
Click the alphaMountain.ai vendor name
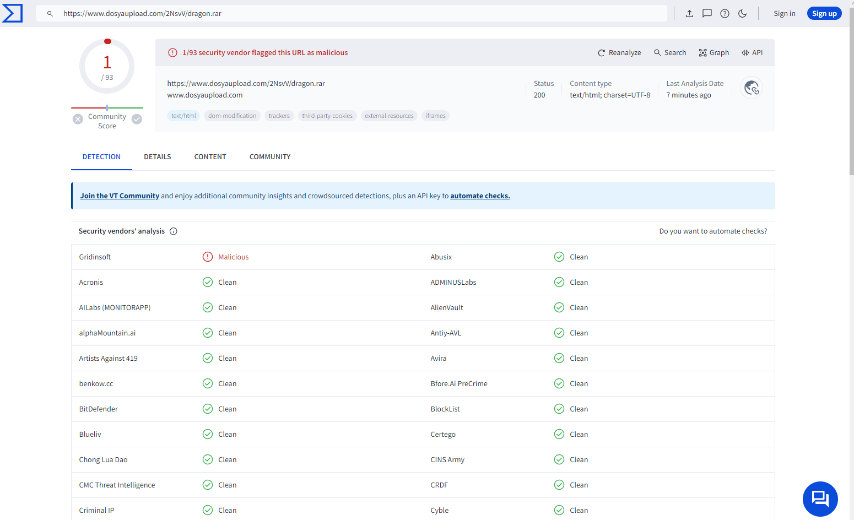coord(107,333)
